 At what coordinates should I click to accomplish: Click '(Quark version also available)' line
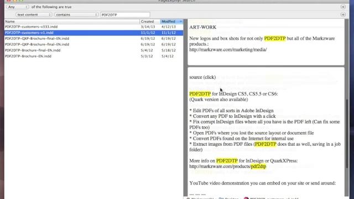tap(218, 99)
